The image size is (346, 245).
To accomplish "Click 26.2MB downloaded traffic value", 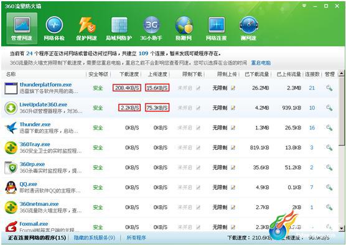I will pyautogui.click(x=260, y=88).
